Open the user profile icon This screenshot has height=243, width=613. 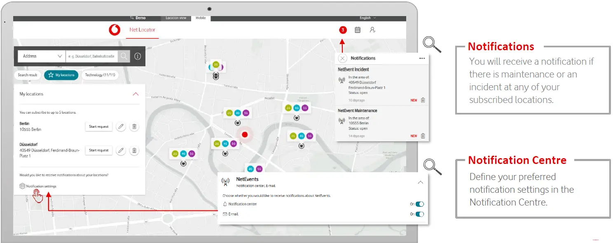click(372, 30)
